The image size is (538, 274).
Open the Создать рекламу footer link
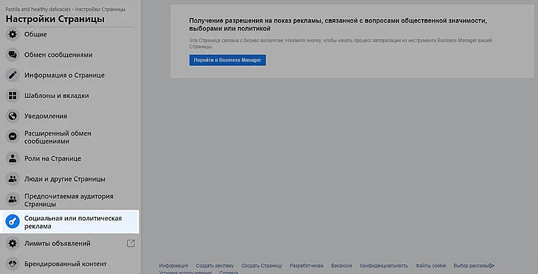tap(215, 266)
